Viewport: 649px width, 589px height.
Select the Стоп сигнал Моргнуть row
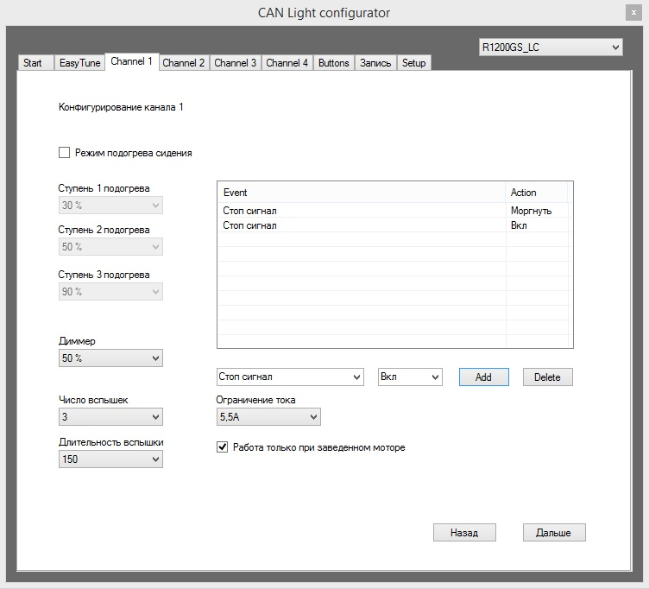coord(362,211)
